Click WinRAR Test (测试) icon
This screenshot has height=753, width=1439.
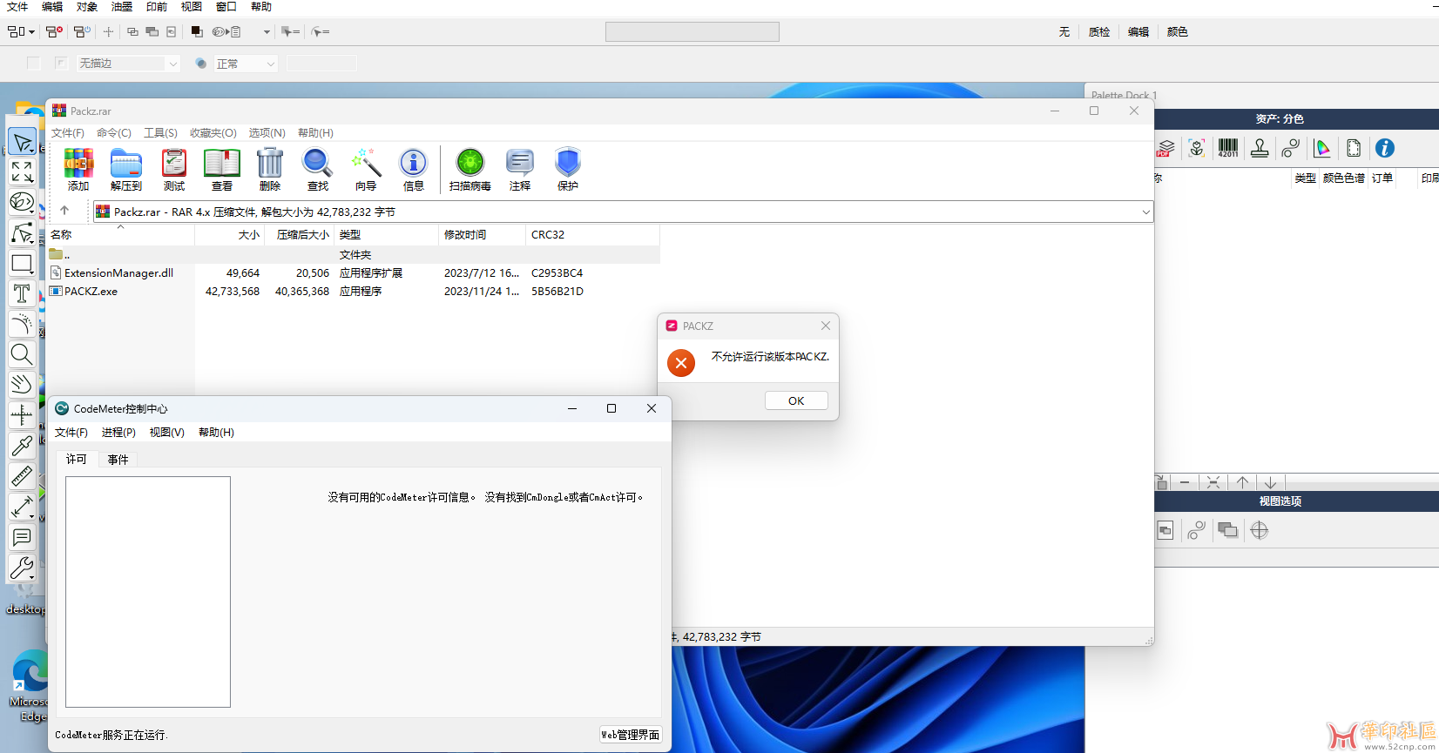pyautogui.click(x=174, y=169)
